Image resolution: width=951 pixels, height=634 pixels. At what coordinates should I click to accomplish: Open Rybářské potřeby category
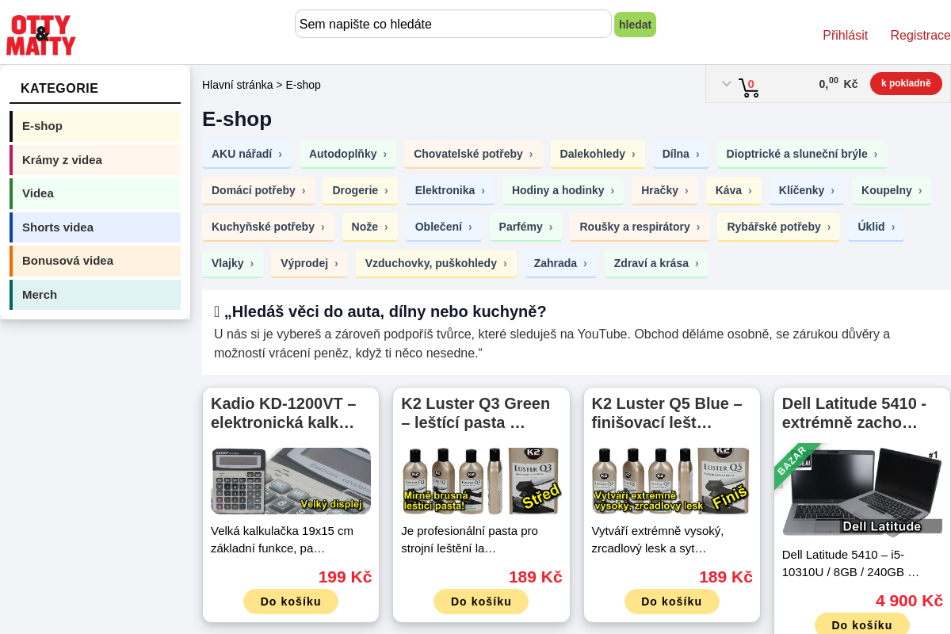[x=779, y=227]
